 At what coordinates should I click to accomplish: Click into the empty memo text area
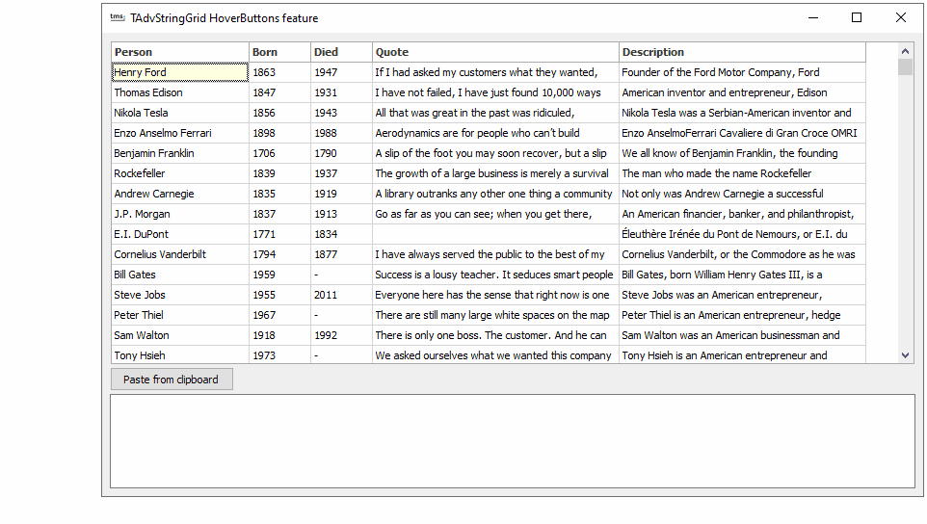click(513, 441)
